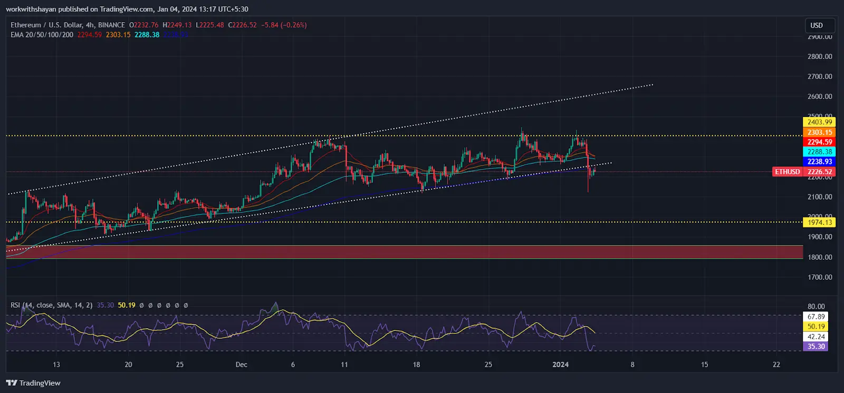Click the 1800.00 price axis label
Image resolution: width=844 pixels, height=393 pixels.
click(x=820, y=257)
